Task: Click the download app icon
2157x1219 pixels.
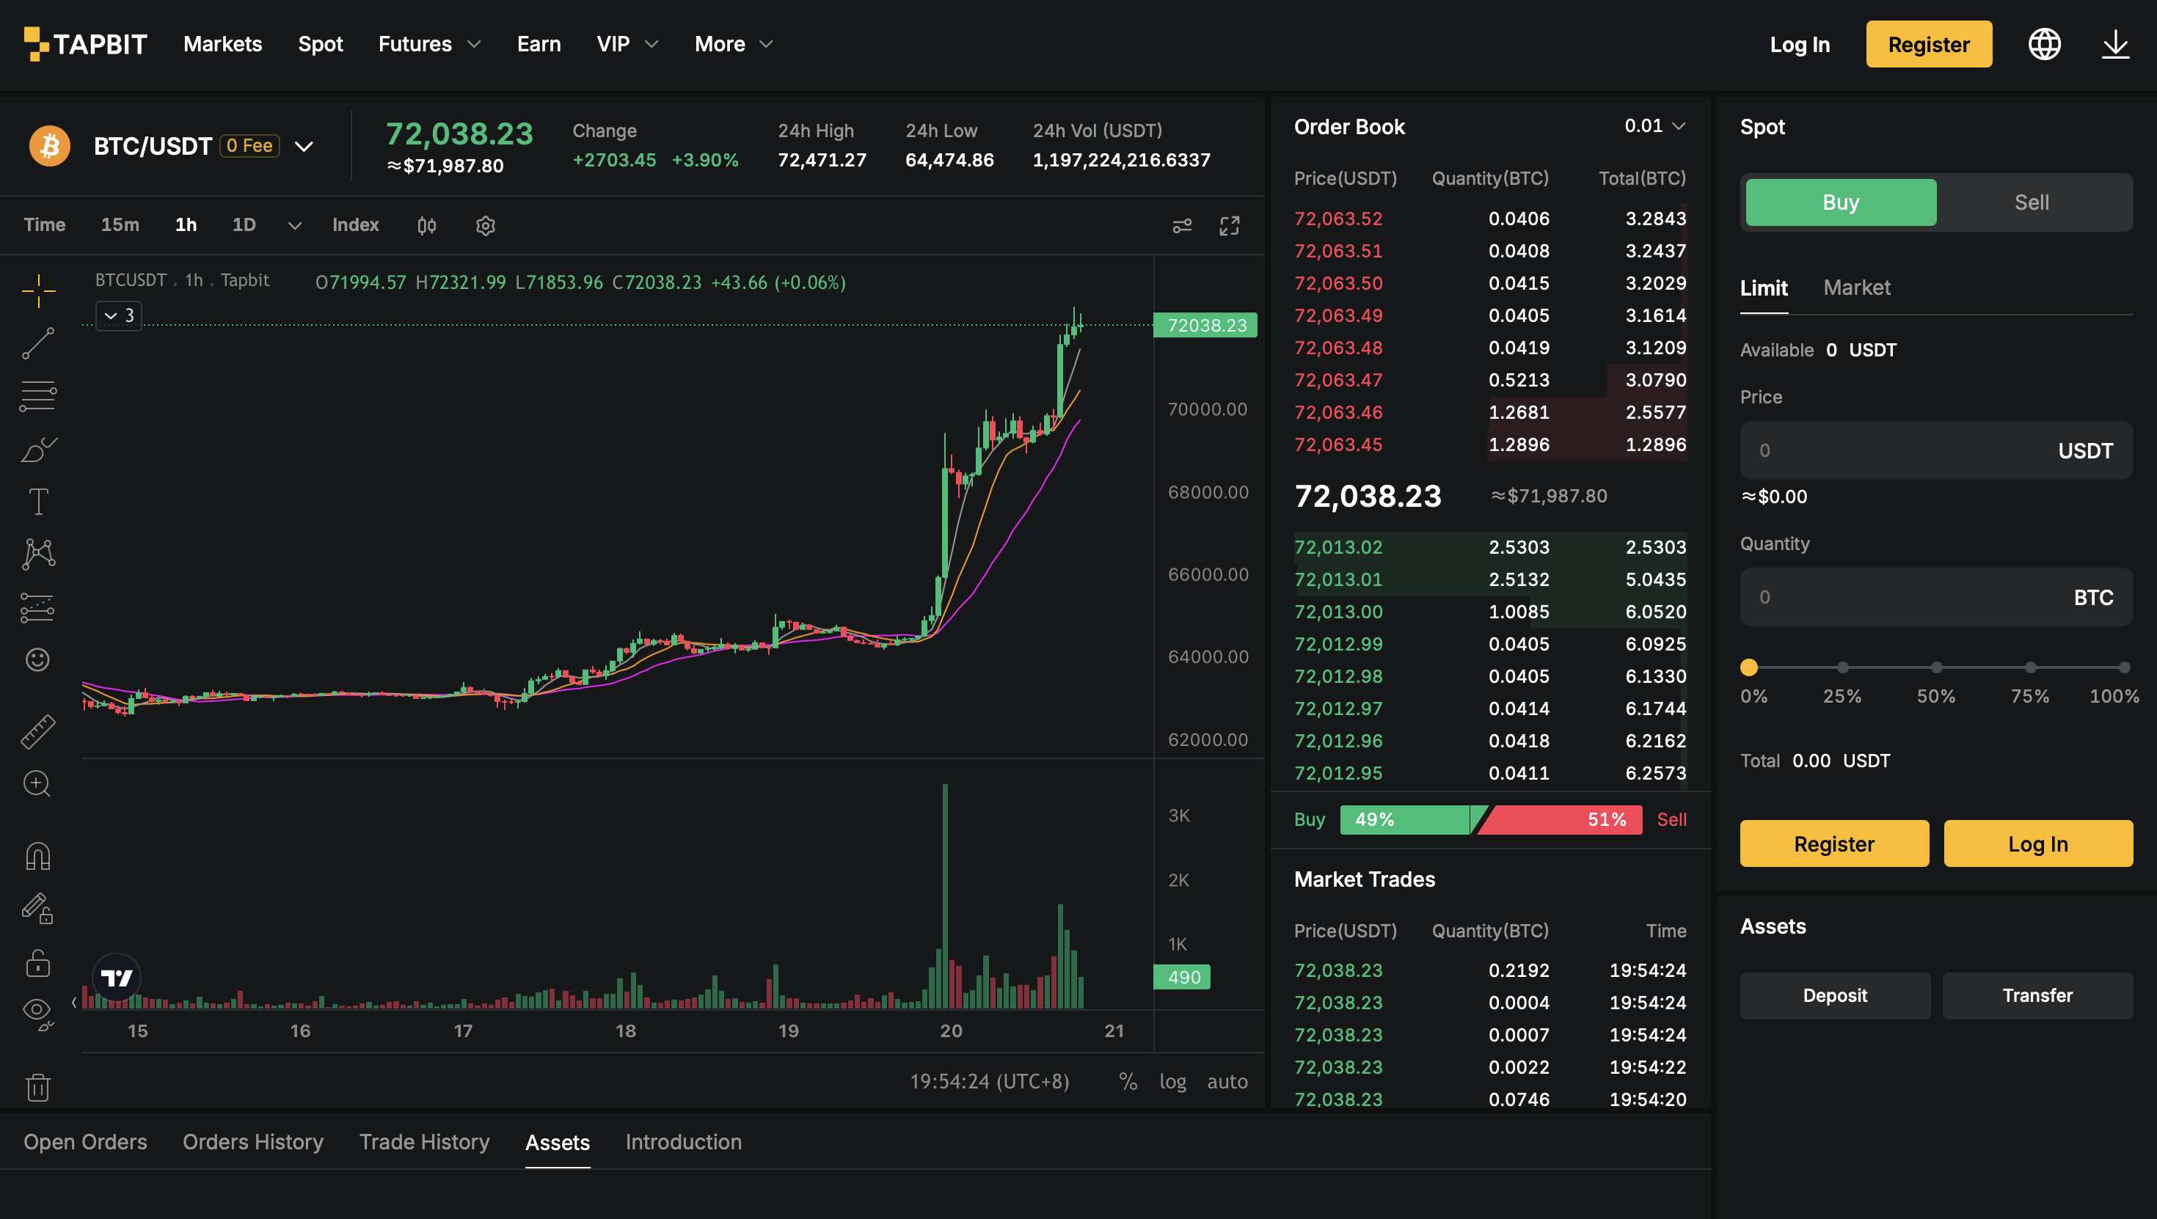Action: coord(2115,44)
